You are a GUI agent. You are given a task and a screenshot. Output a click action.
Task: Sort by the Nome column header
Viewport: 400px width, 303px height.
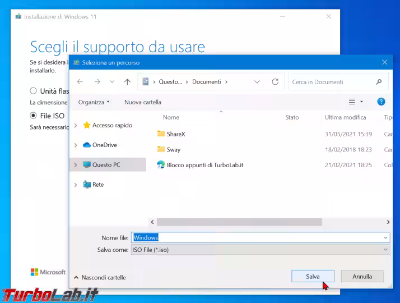[x=171, y=117]
